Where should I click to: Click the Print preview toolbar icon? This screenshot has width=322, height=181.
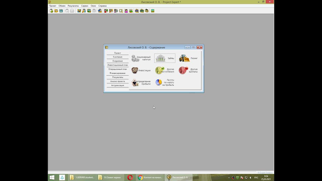67,11
